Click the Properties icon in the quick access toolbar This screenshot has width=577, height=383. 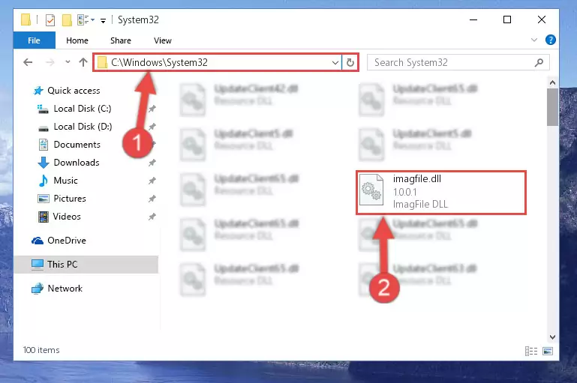50,19
